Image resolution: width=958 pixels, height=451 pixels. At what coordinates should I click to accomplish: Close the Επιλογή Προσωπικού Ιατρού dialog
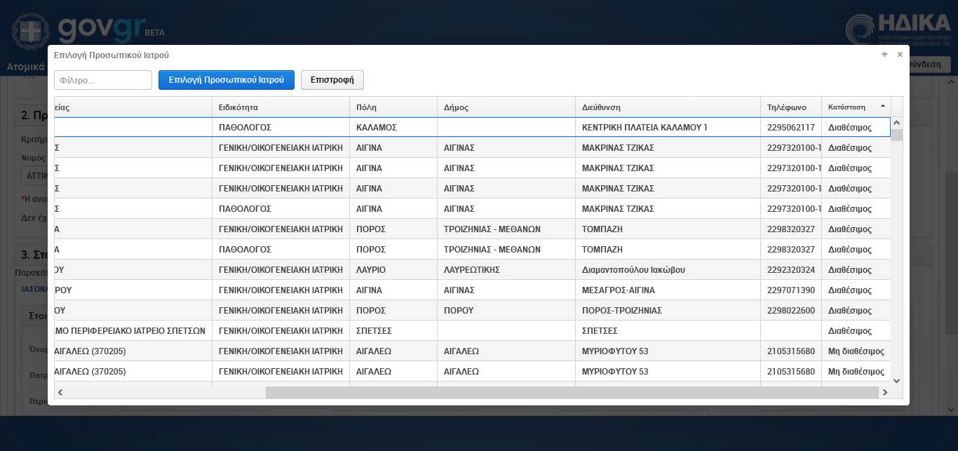[x=900, y=55]
